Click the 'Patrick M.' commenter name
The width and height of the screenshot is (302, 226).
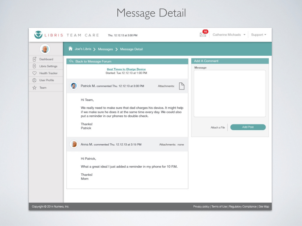coord(88,86)
